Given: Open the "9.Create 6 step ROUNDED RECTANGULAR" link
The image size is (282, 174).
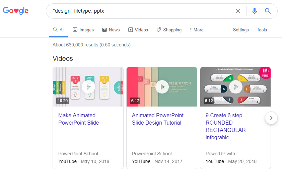Looking at the screenshot, I should pyautogui.click(x=226, y=126).
